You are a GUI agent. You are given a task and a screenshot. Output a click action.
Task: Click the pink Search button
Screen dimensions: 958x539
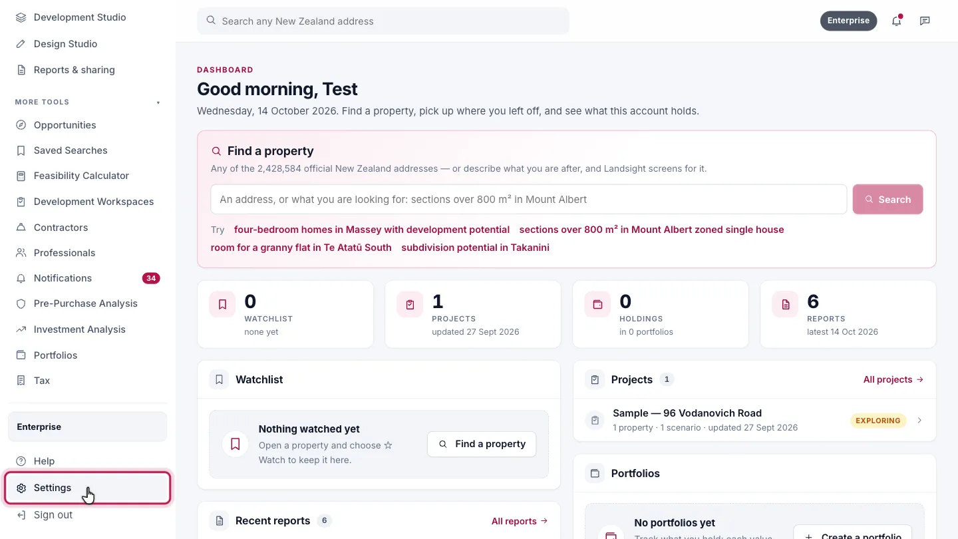coord(887,199)
